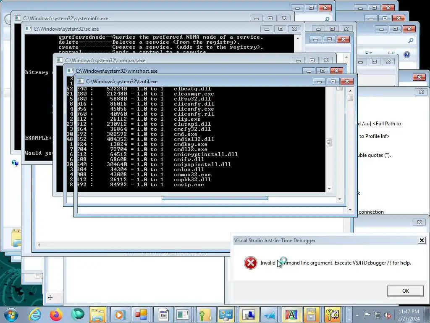The height and width of the screenshot is (323, 430).
Task: Open the folder with green key taskbar icon
Action: (x=205, y=315)
